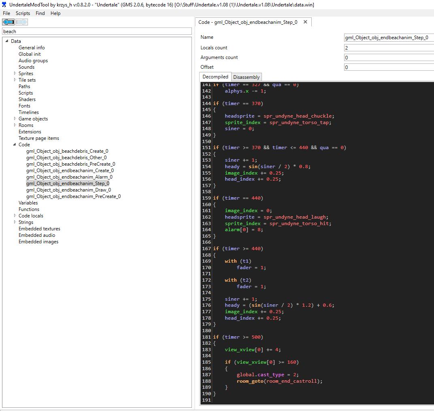Switch to the Disassembly tab
434x411 pixels.
click(x=246, y=77)
